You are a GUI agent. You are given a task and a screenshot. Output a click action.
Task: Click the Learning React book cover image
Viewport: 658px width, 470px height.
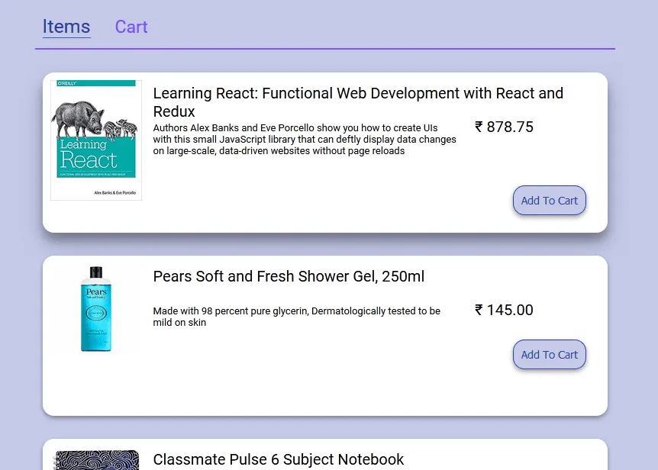coord(96,140)
